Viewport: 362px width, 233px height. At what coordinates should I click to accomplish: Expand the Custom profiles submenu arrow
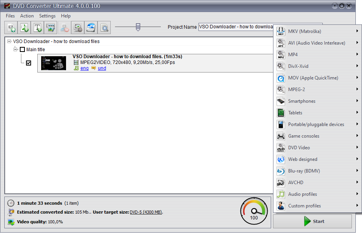click(357, 205)
